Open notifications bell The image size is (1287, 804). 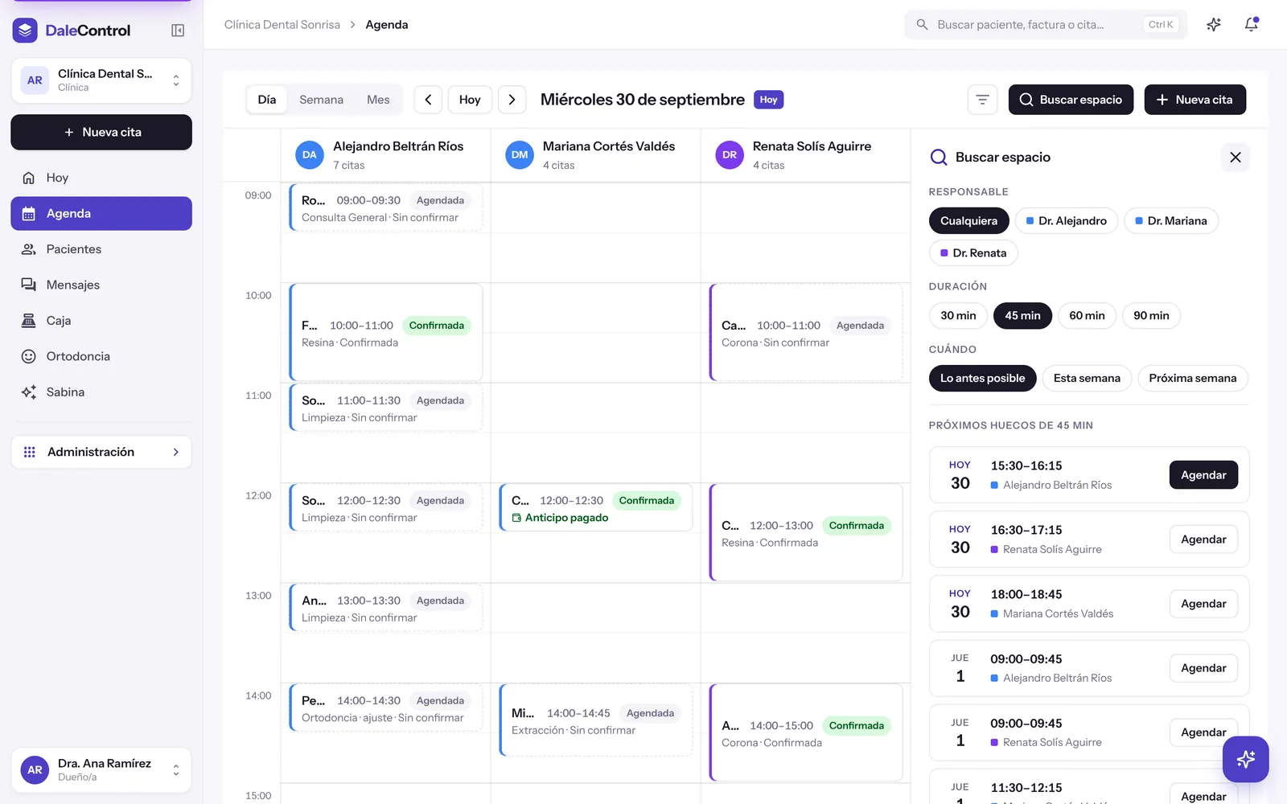coord(1251,25)
